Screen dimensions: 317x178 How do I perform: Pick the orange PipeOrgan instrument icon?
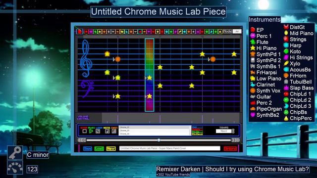(x=144, y=32)
